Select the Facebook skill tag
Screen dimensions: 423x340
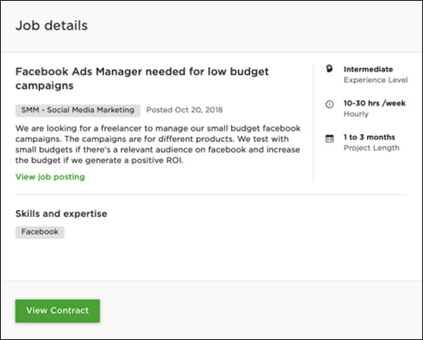pyautogui.click(x=40, y=232)
